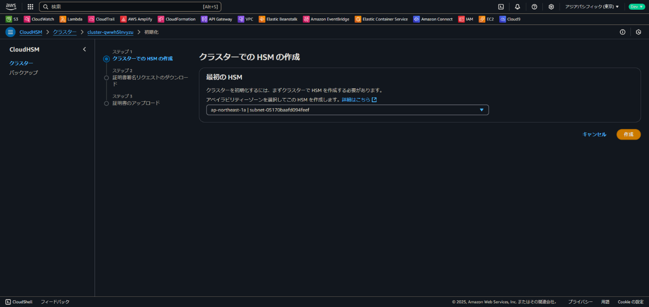Open the services grid menu icon

coord(31,6)
